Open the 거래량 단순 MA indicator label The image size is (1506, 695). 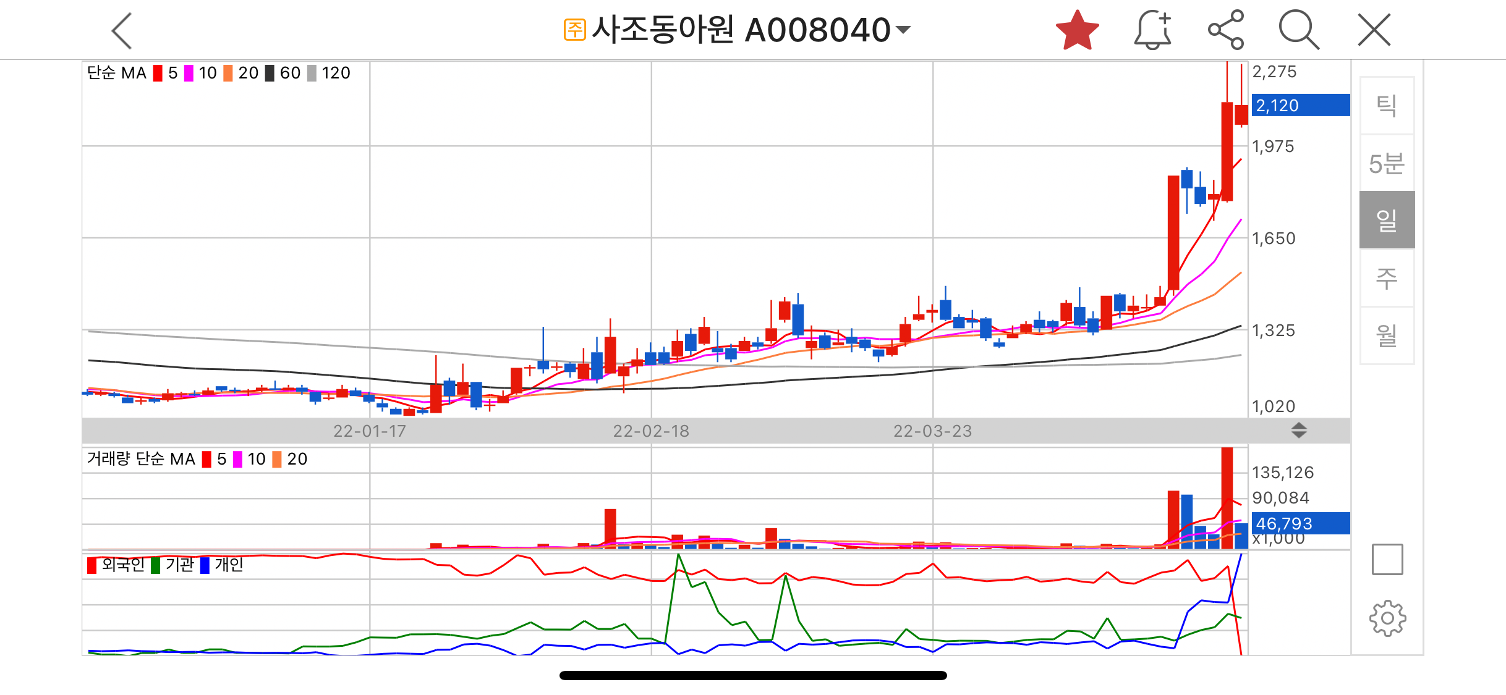pyautogui.click(x=141, y=459)
